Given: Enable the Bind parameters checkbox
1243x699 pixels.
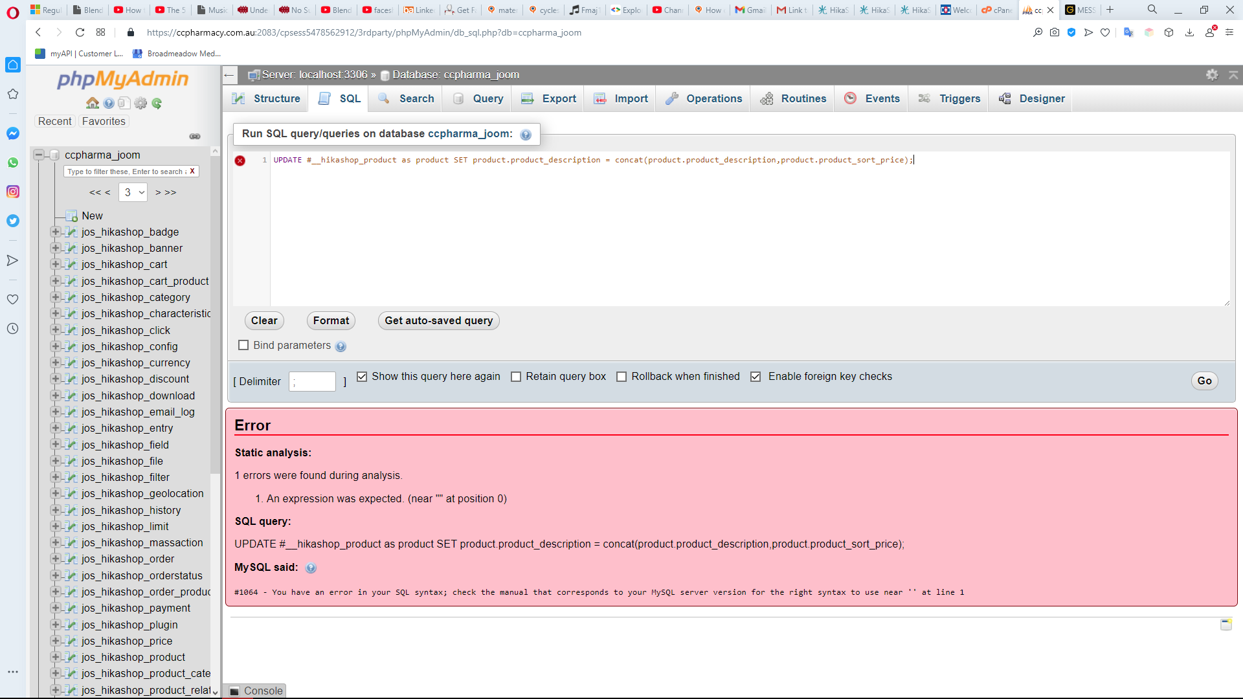Looking at the screenshot, I should tap(243, 346).
